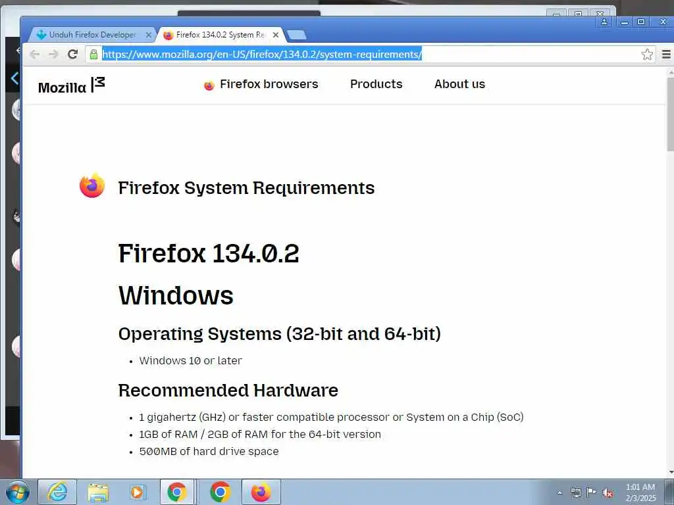Open Firefox from the taskbar
This screenshot has width=674, height=505.
(x=261, y=492)
